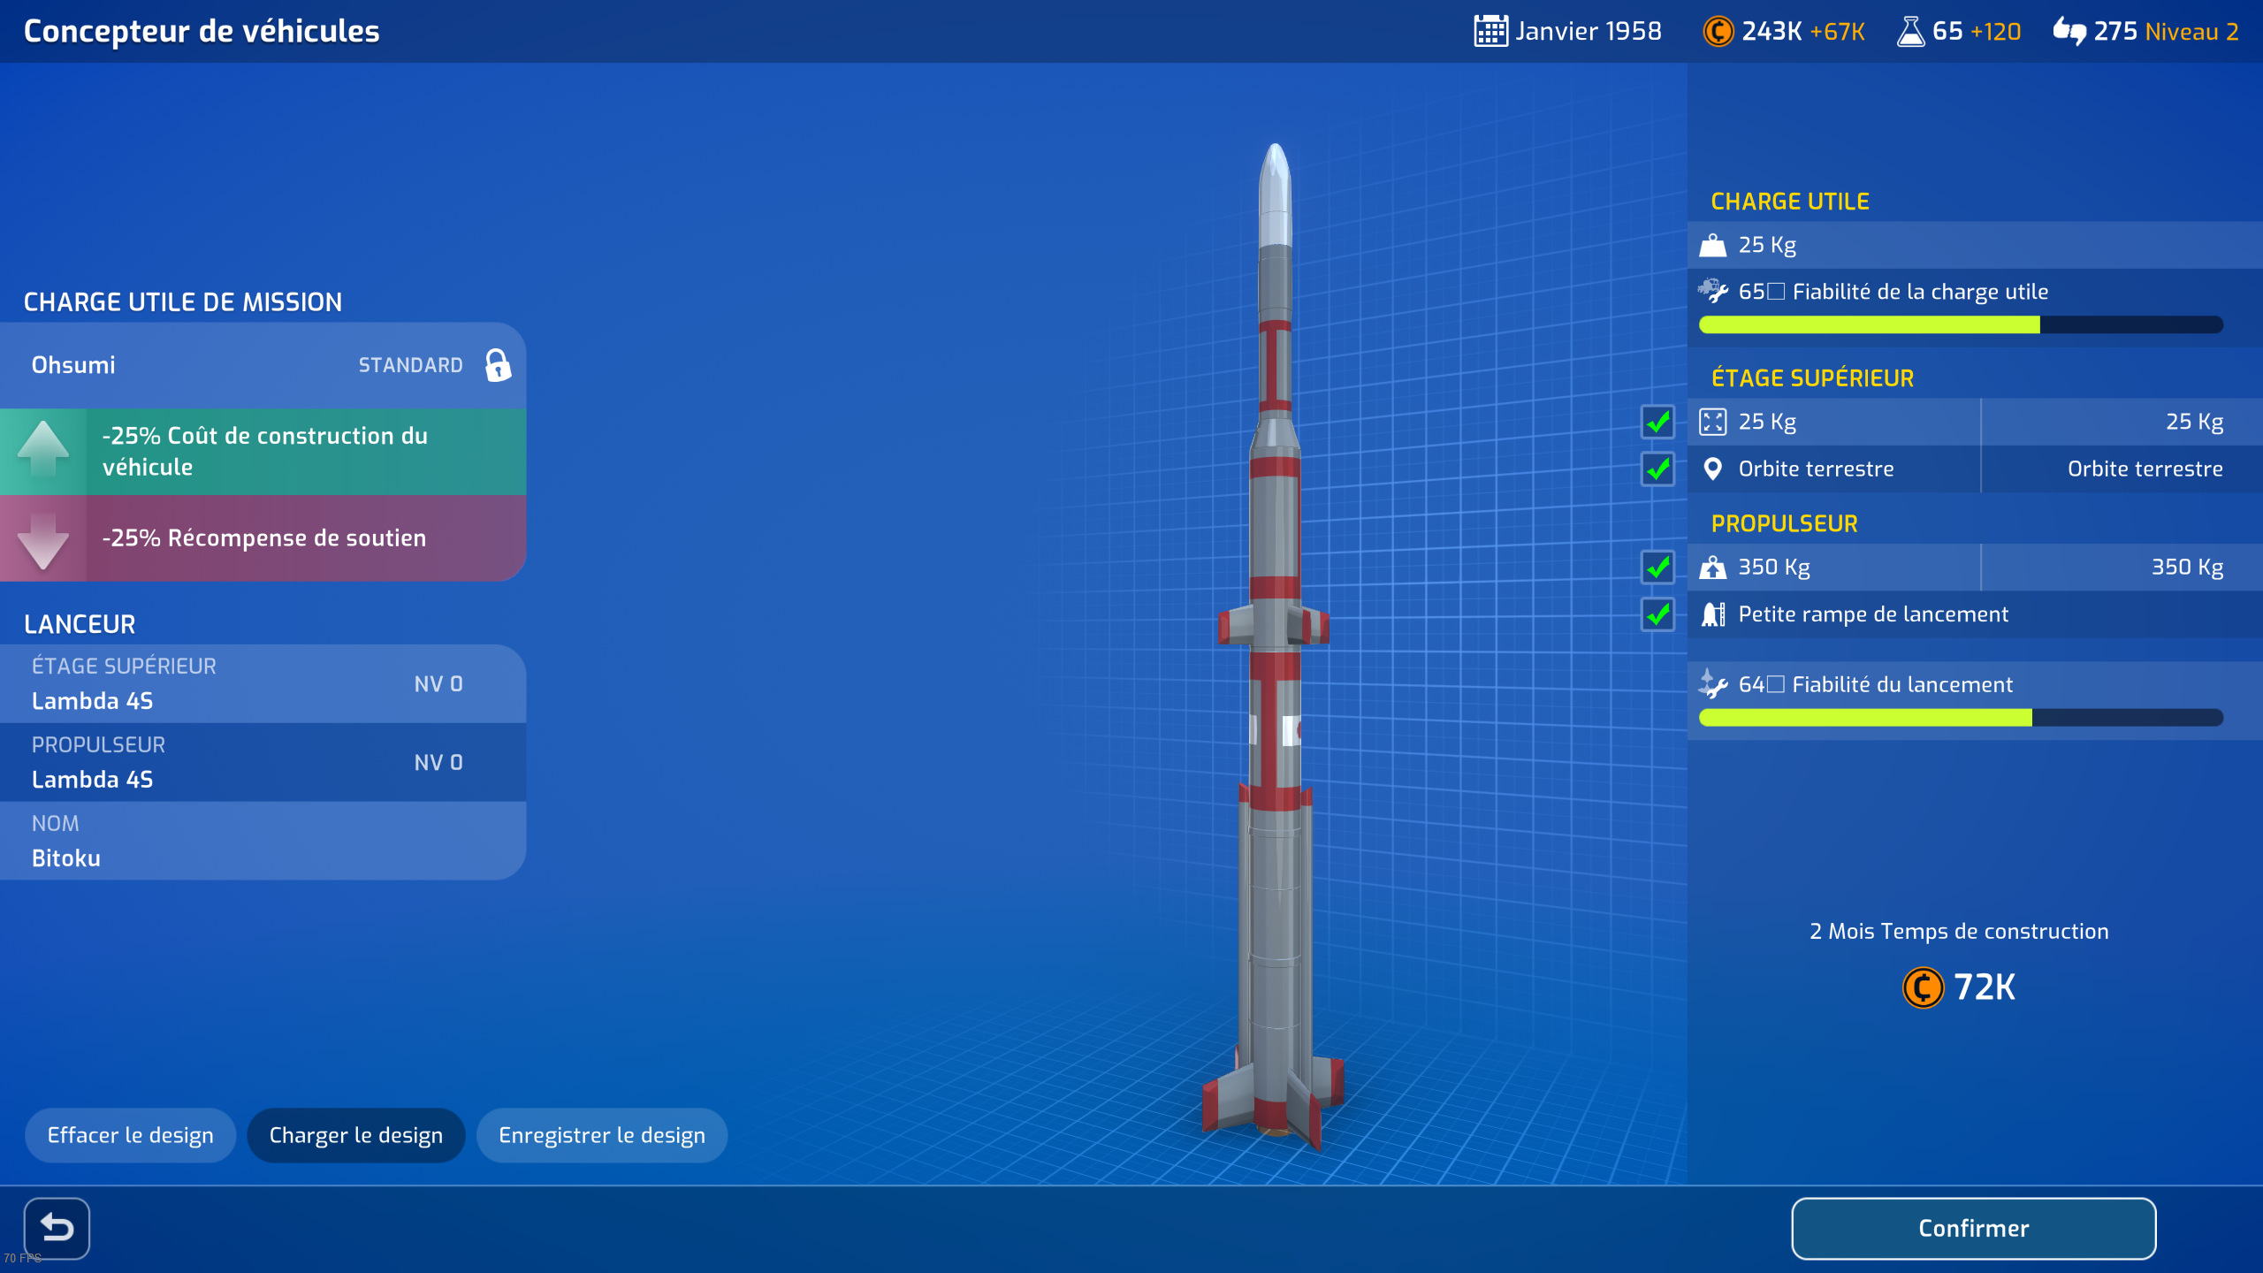
Task: Click the Janvier 1958 date label
Action: tap(1589, 31)
